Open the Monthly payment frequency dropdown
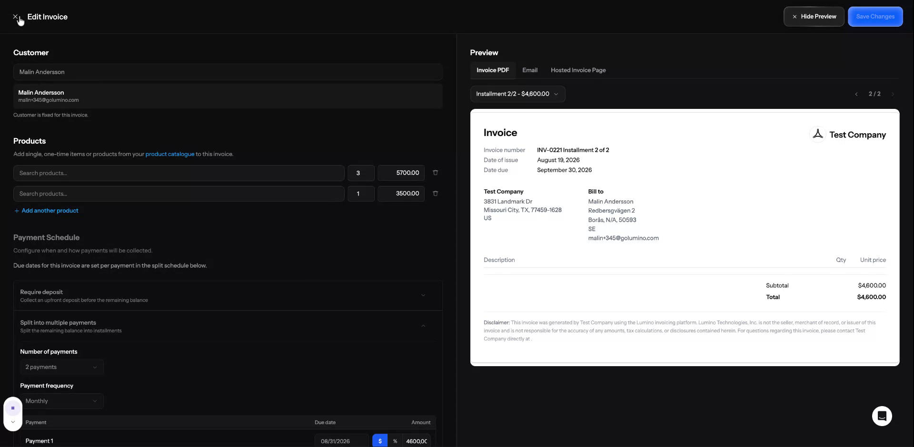 point(61,401)
